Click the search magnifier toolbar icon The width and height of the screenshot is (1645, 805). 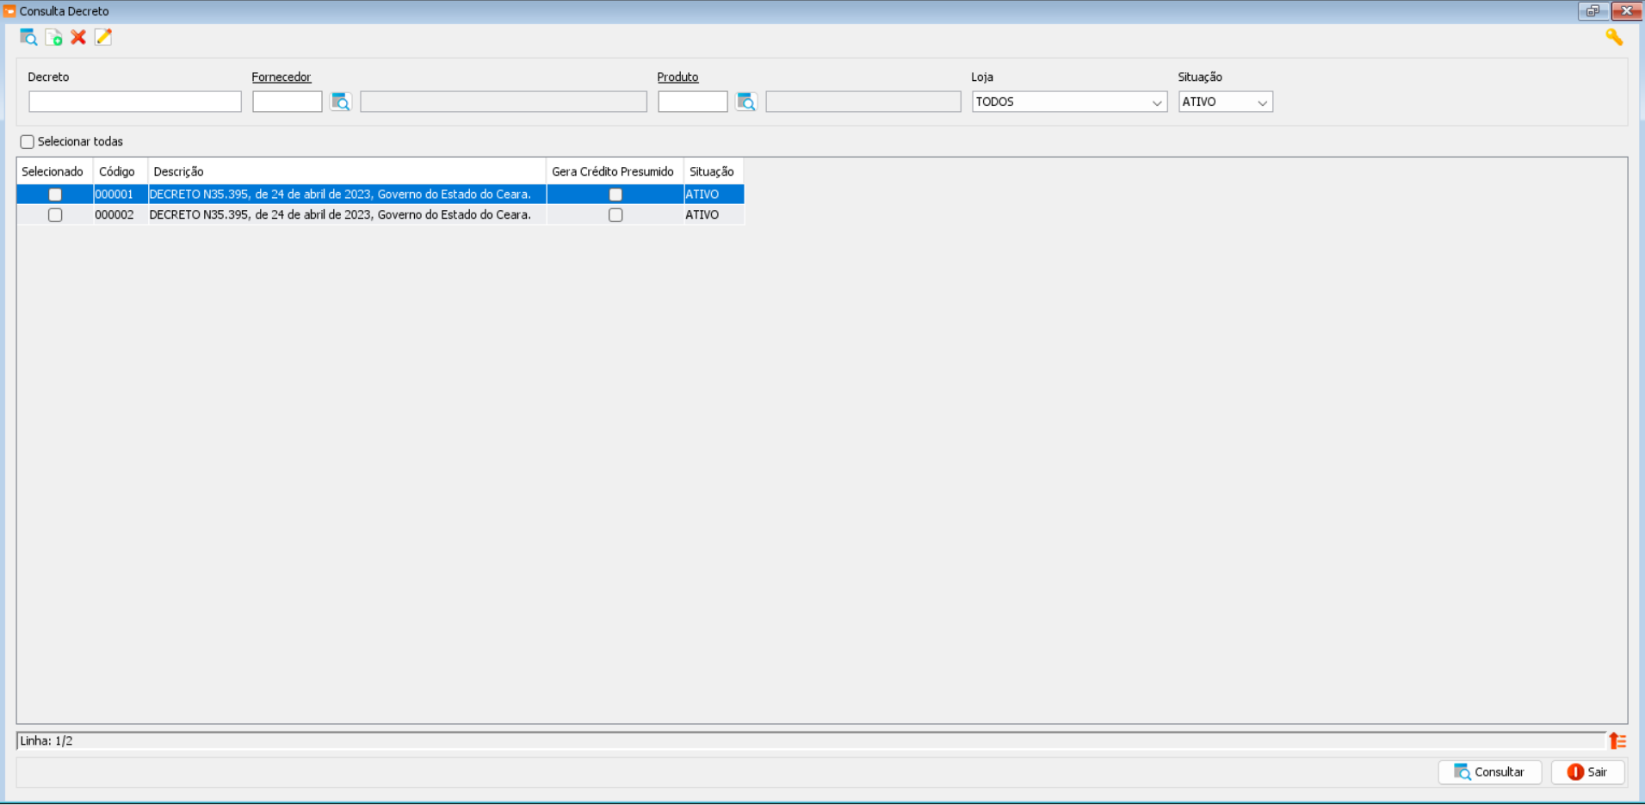pos(28,37)
